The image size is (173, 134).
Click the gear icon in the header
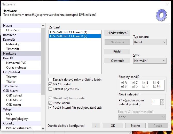tap(161, 15)
